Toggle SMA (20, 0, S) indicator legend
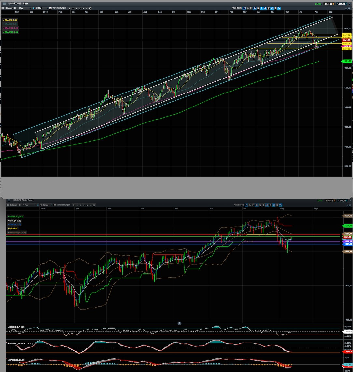 10,20
